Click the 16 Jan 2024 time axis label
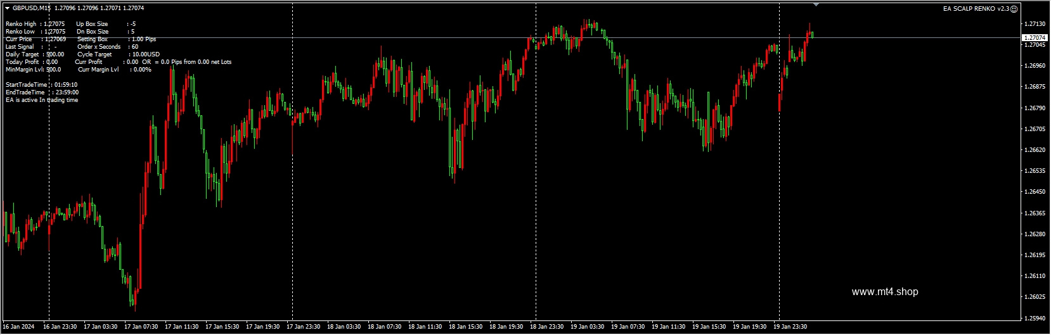 pos(19,327)
